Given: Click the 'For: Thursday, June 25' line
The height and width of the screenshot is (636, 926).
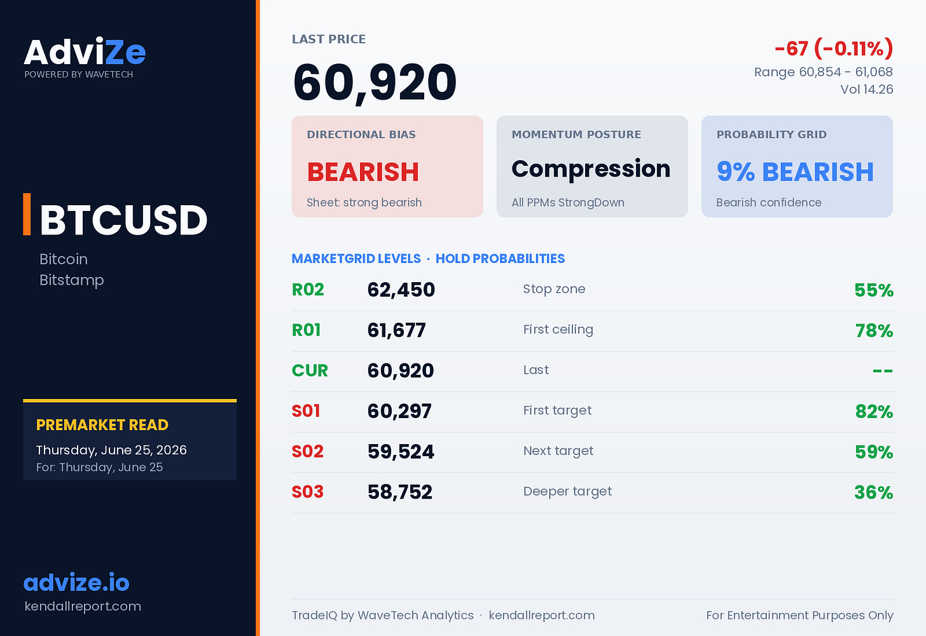Looking at the screenshot, I should tap(99, 467).
